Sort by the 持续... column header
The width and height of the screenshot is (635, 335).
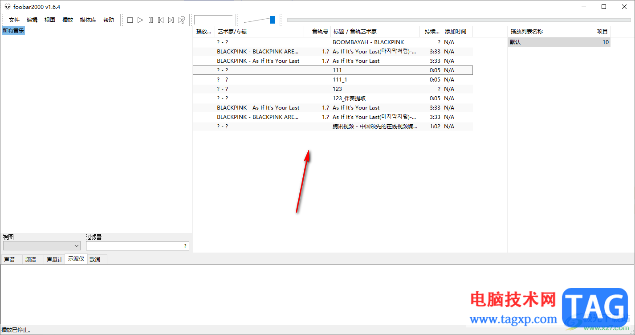pyautogui.click(x=431, y=32)
